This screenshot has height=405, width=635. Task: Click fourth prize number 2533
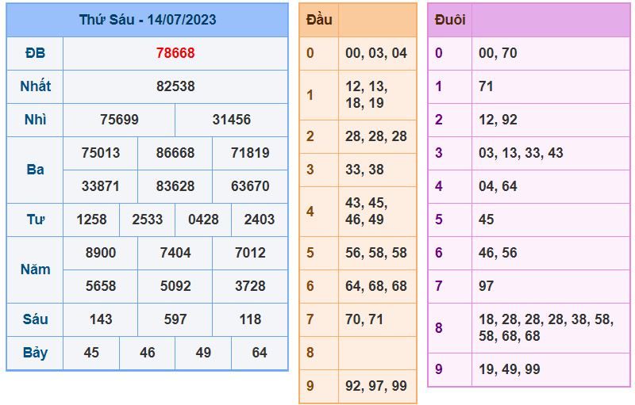coord(148,220)
